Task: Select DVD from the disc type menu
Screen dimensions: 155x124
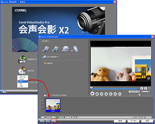Action: pos(23,82)
